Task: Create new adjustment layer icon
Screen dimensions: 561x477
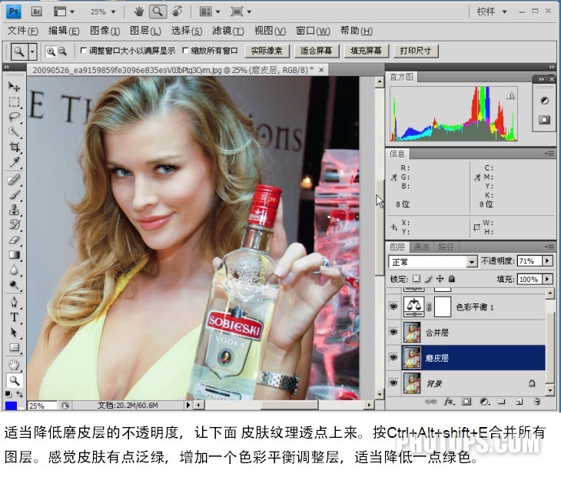Action: (484, 402)
